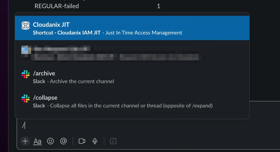Click the plus icon to attach files
The width and height of the screenshot is (280, 152).
click(25, 141)
